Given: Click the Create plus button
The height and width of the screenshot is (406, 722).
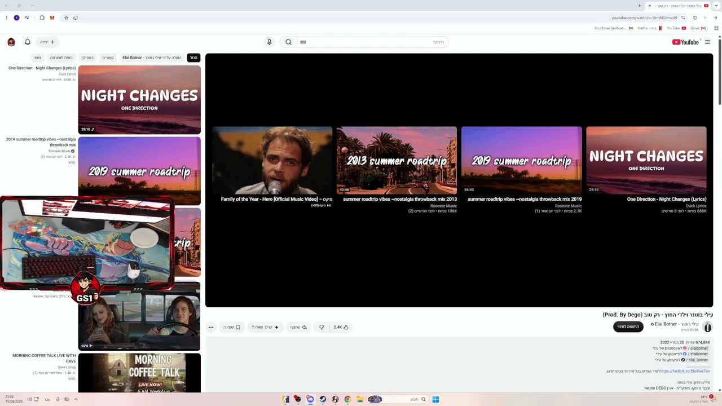Looking at the screenshot, I should point(47,42).
